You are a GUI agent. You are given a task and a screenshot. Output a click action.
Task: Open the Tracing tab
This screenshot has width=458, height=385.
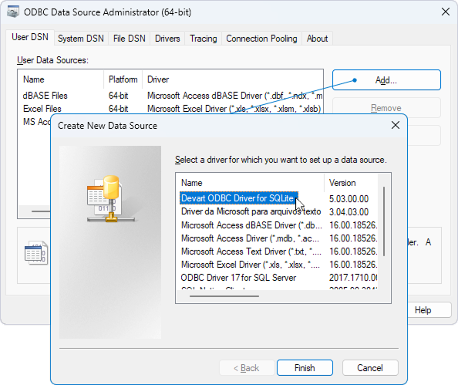click(204, 39)
